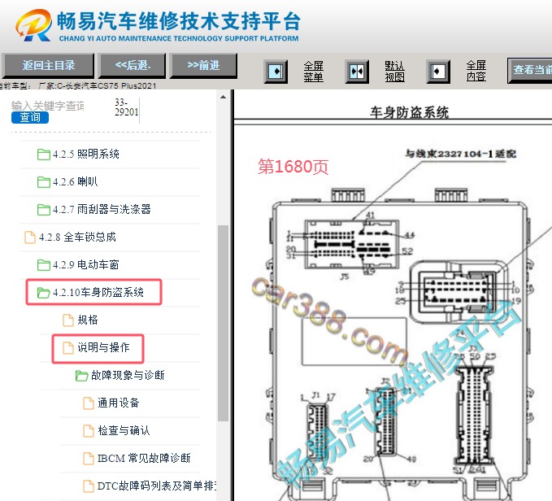Viewport: 552px width, 501px height.
Task: Click the 与线束2327104-1适配 annotation
Action: tap(461, 154)
